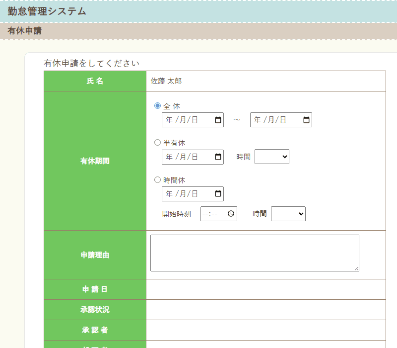The height and width of the screenshot is (348, 397).
Task: Open 時間 dropdown for 時間休
Action: tap(288, 214)
